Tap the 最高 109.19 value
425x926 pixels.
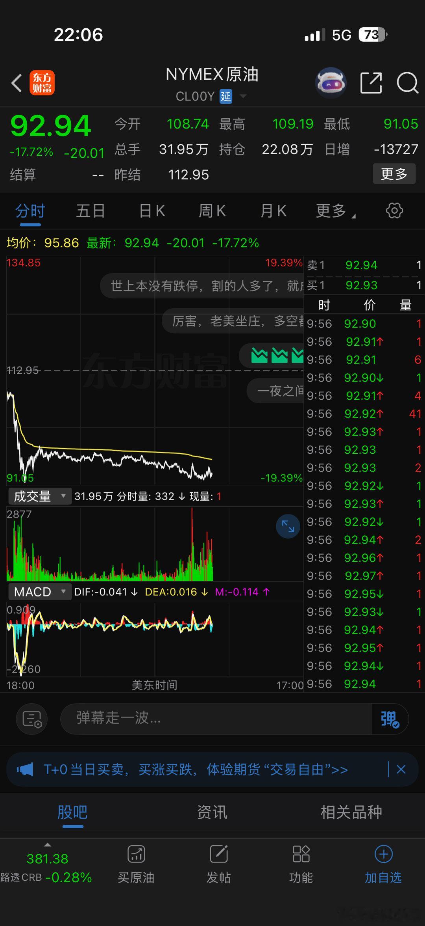coord(293,124)
